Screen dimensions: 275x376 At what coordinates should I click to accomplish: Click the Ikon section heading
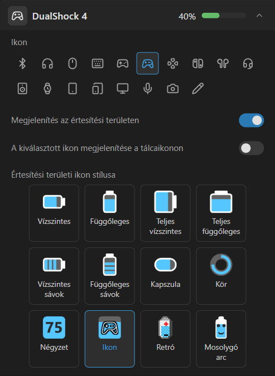[19, 42]
